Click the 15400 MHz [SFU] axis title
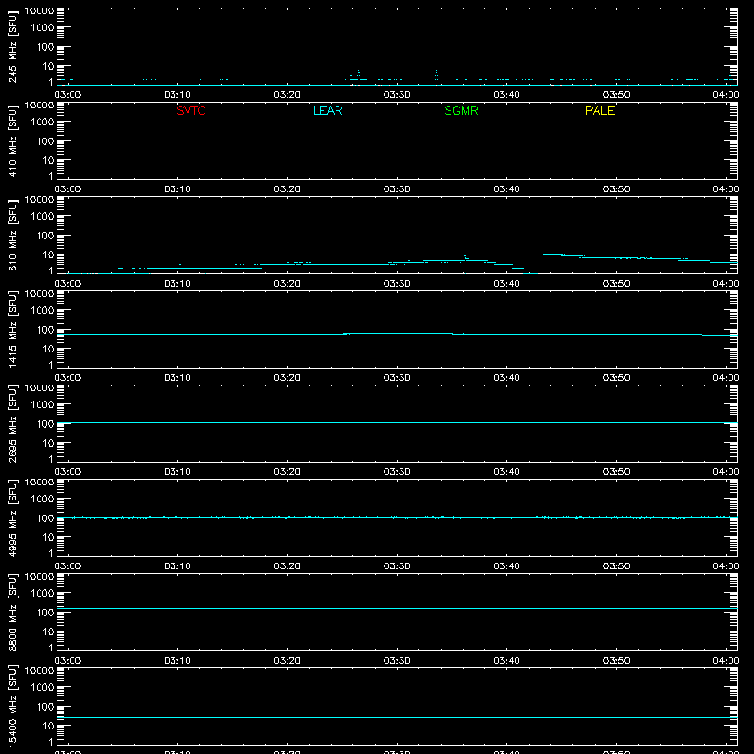Image resolution: width=754 pixels, height=754 pixels. pyautogui.click(x=12, y=707)
